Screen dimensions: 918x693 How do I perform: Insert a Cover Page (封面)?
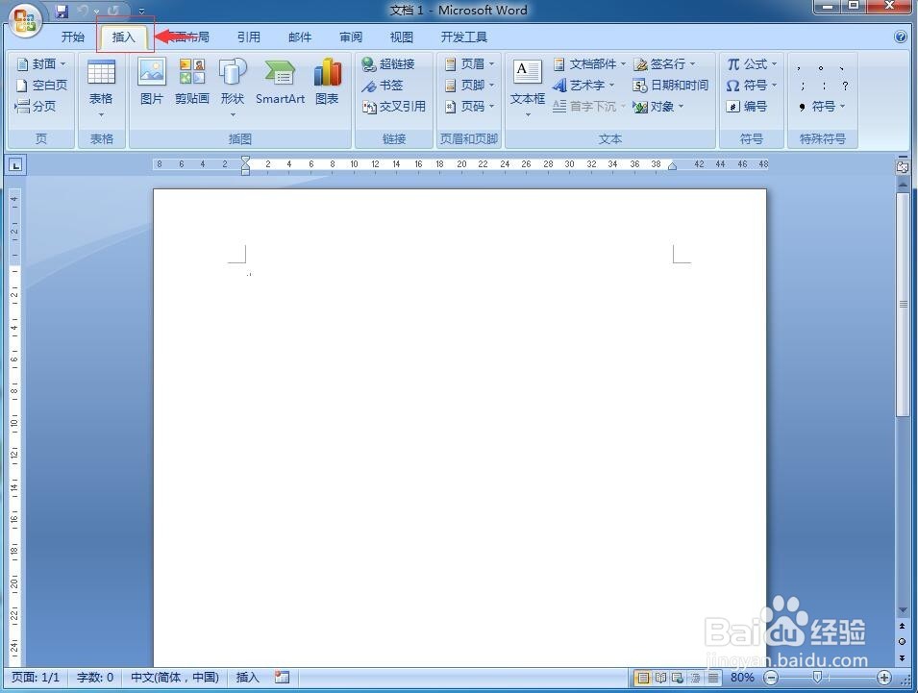[x=42, y=63]
